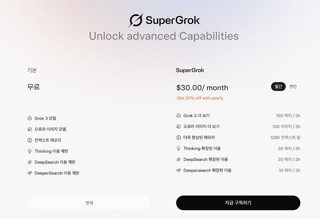This screenshot has height=219, width=320.
Task: Click the 컨텍스트 메모리 brain icon
Action: 30,140
